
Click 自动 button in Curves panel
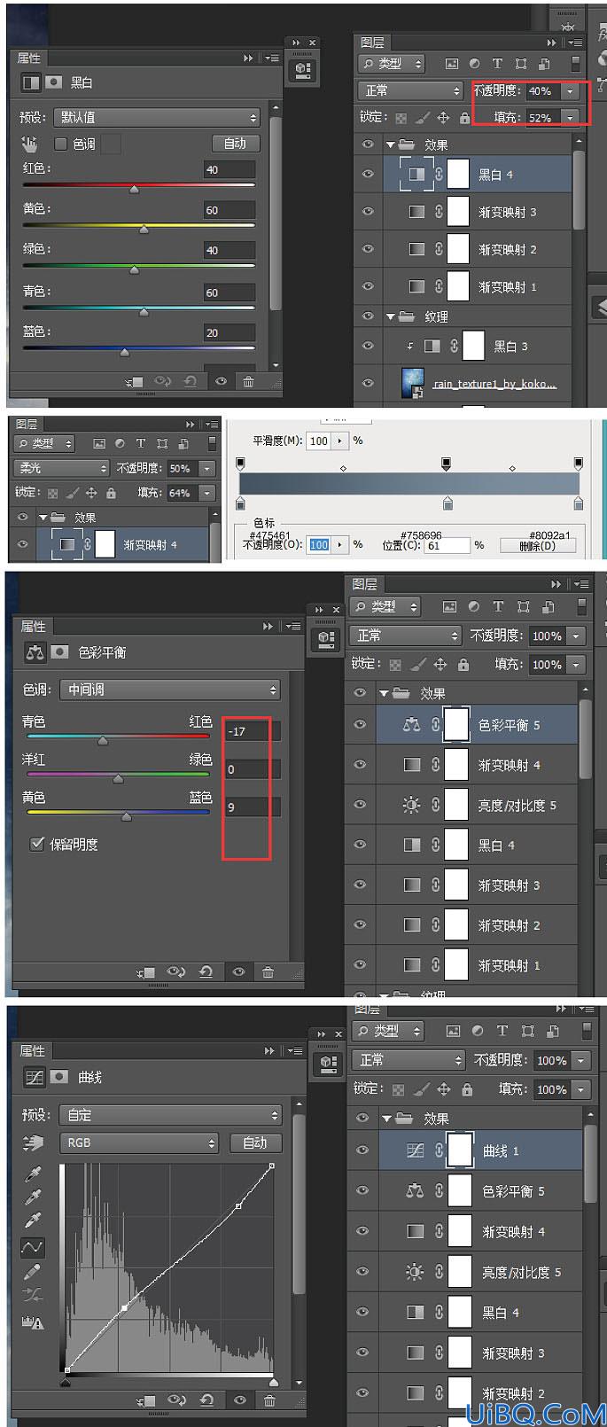click(x=255, y=1142)
